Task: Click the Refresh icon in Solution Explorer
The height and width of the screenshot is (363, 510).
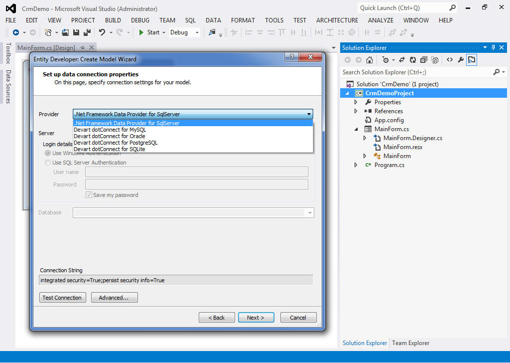Action: 412,60
